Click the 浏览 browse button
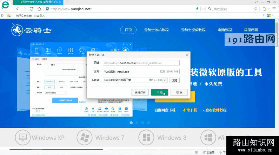279x155 pixels. tap(174, 80)
